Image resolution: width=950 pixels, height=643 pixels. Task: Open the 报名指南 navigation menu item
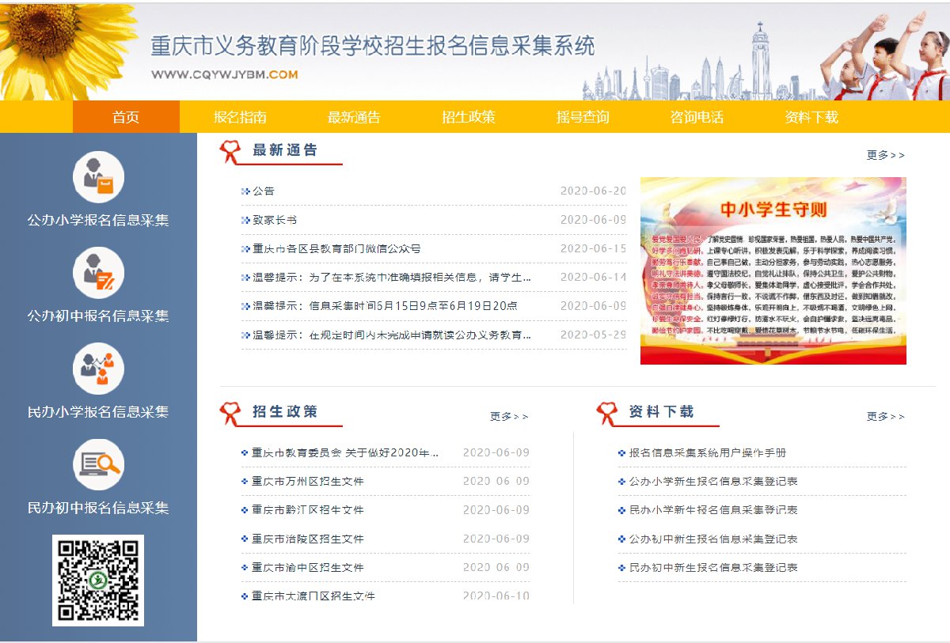coord(240,117)
